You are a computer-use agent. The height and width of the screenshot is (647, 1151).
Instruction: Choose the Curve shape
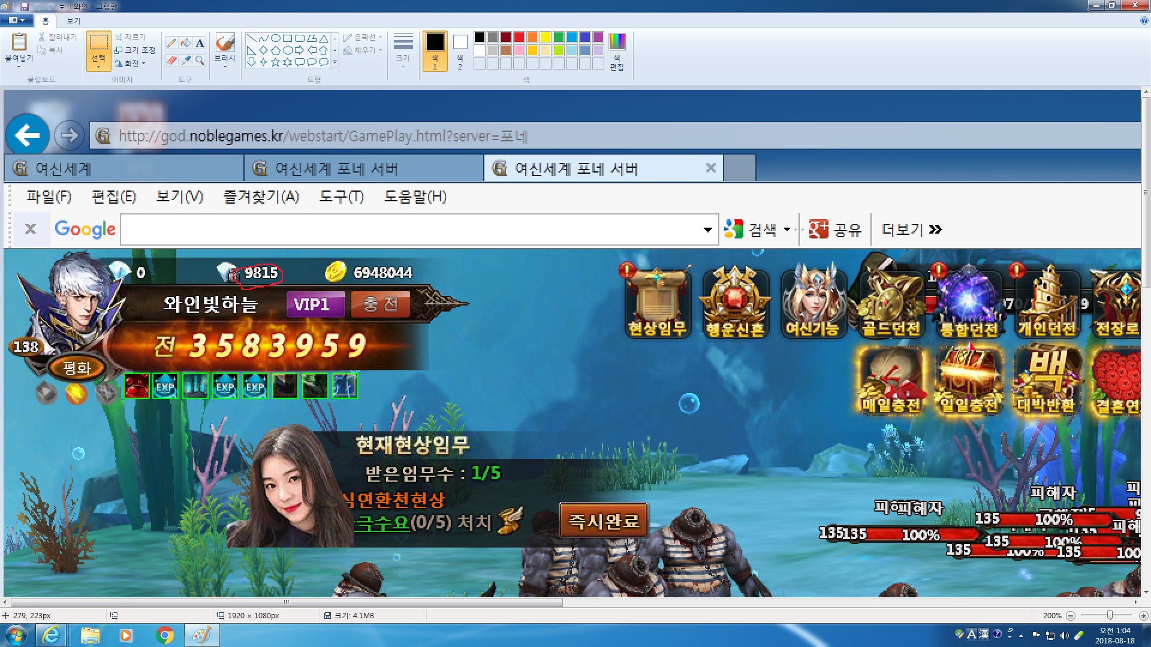[x=264, y=38]
